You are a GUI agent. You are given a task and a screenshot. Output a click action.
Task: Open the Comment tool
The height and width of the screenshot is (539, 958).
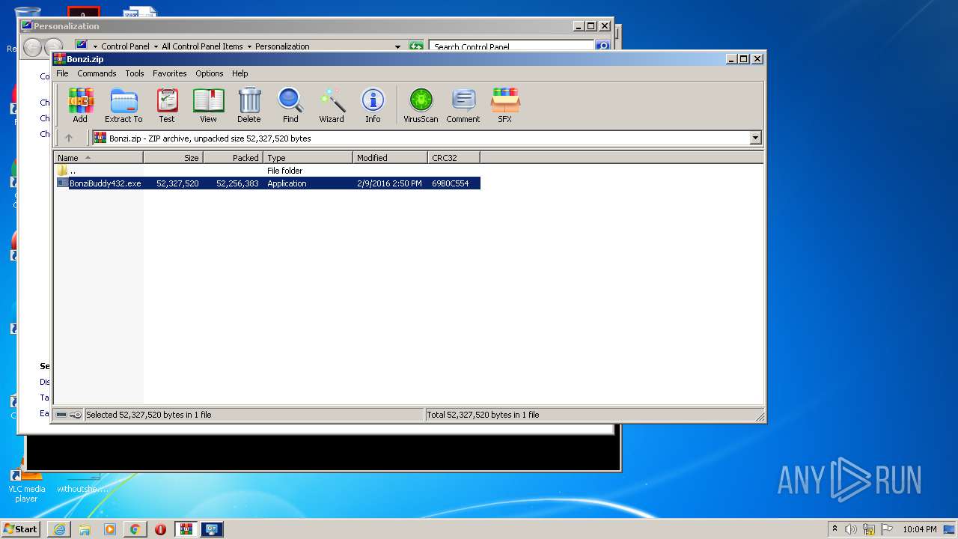[x=463, y=105]
